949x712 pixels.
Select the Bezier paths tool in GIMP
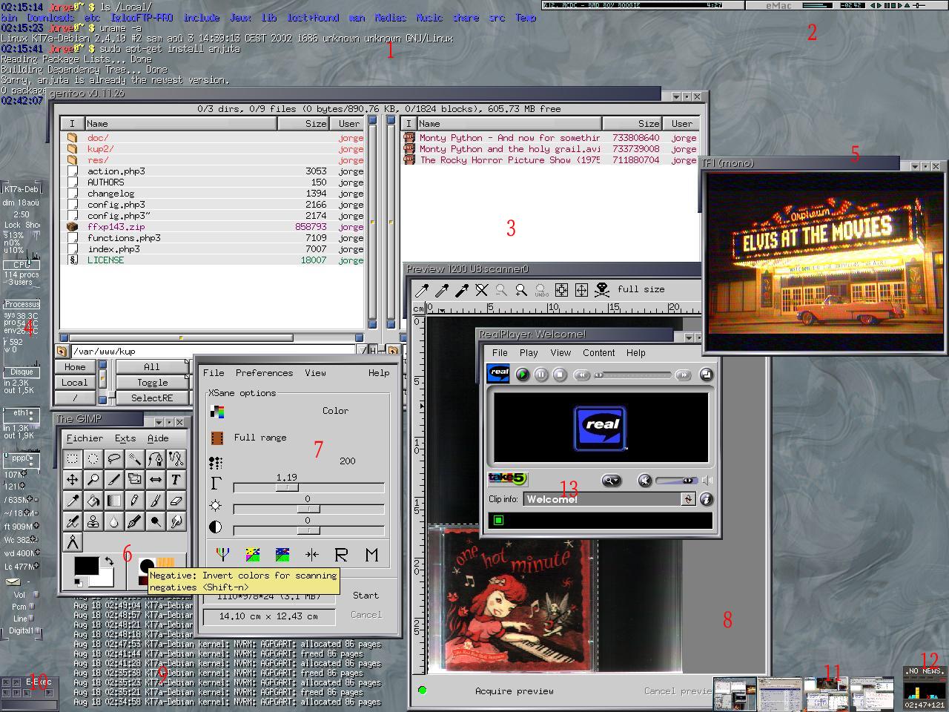[155, 458]
